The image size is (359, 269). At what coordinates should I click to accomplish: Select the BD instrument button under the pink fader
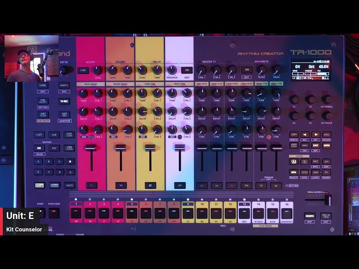point(91,185)
